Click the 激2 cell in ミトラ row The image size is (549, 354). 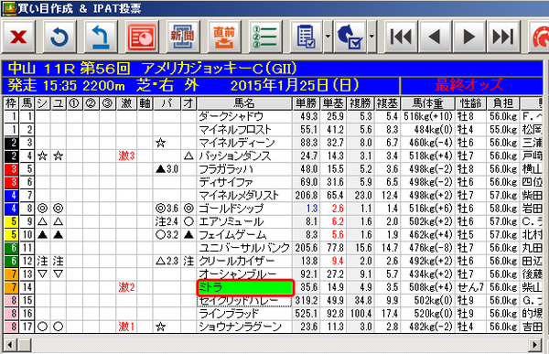click(126, 287)
